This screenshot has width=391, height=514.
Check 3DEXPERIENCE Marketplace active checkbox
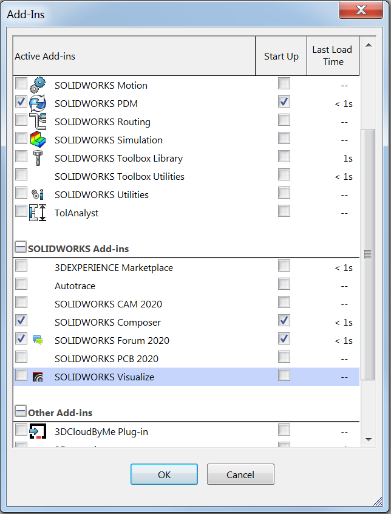click(21, 266)
